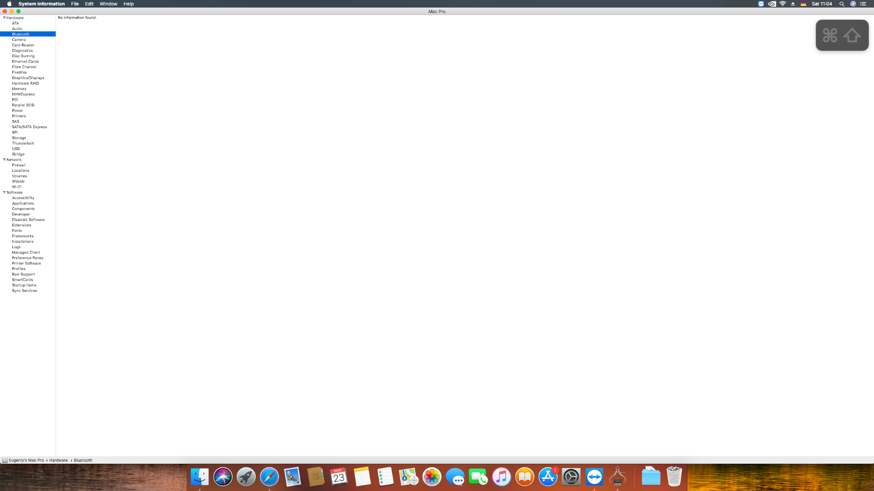Click the German flag input source
This screenshot has width=874, height=491.
803,4
